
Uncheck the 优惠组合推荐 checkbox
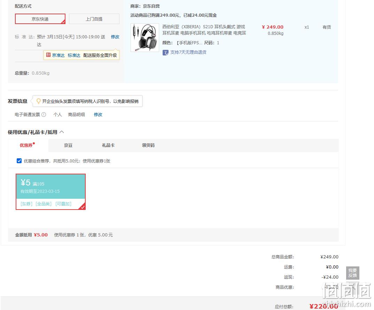tap(19, 161)
